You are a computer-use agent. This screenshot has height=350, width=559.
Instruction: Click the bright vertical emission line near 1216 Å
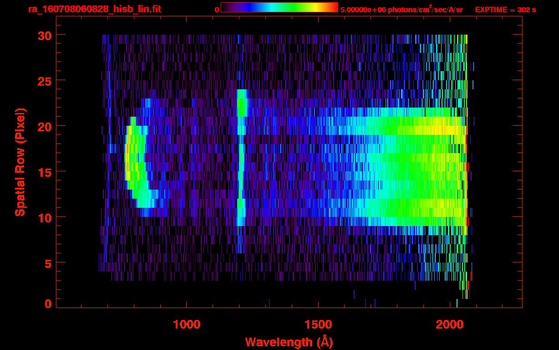[241, 157]
